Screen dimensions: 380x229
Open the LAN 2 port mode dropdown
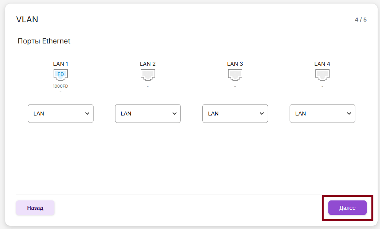pos(148,114)
